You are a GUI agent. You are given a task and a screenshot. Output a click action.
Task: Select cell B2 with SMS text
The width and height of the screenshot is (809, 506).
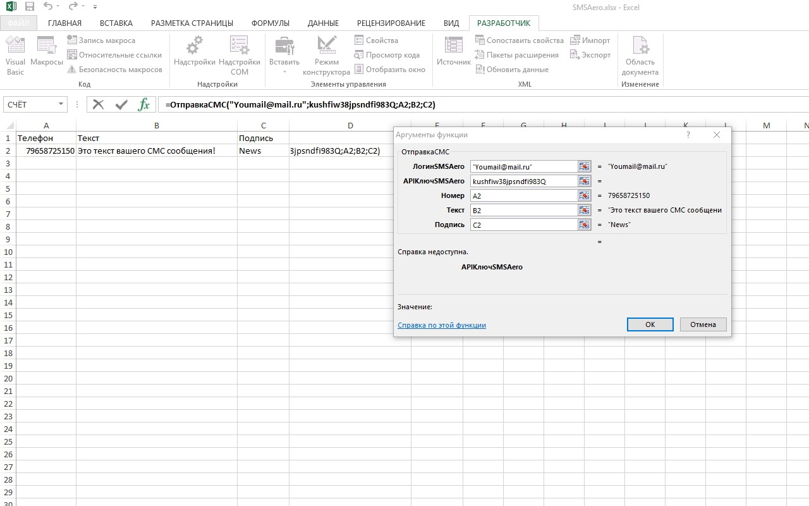coord(157,151)
